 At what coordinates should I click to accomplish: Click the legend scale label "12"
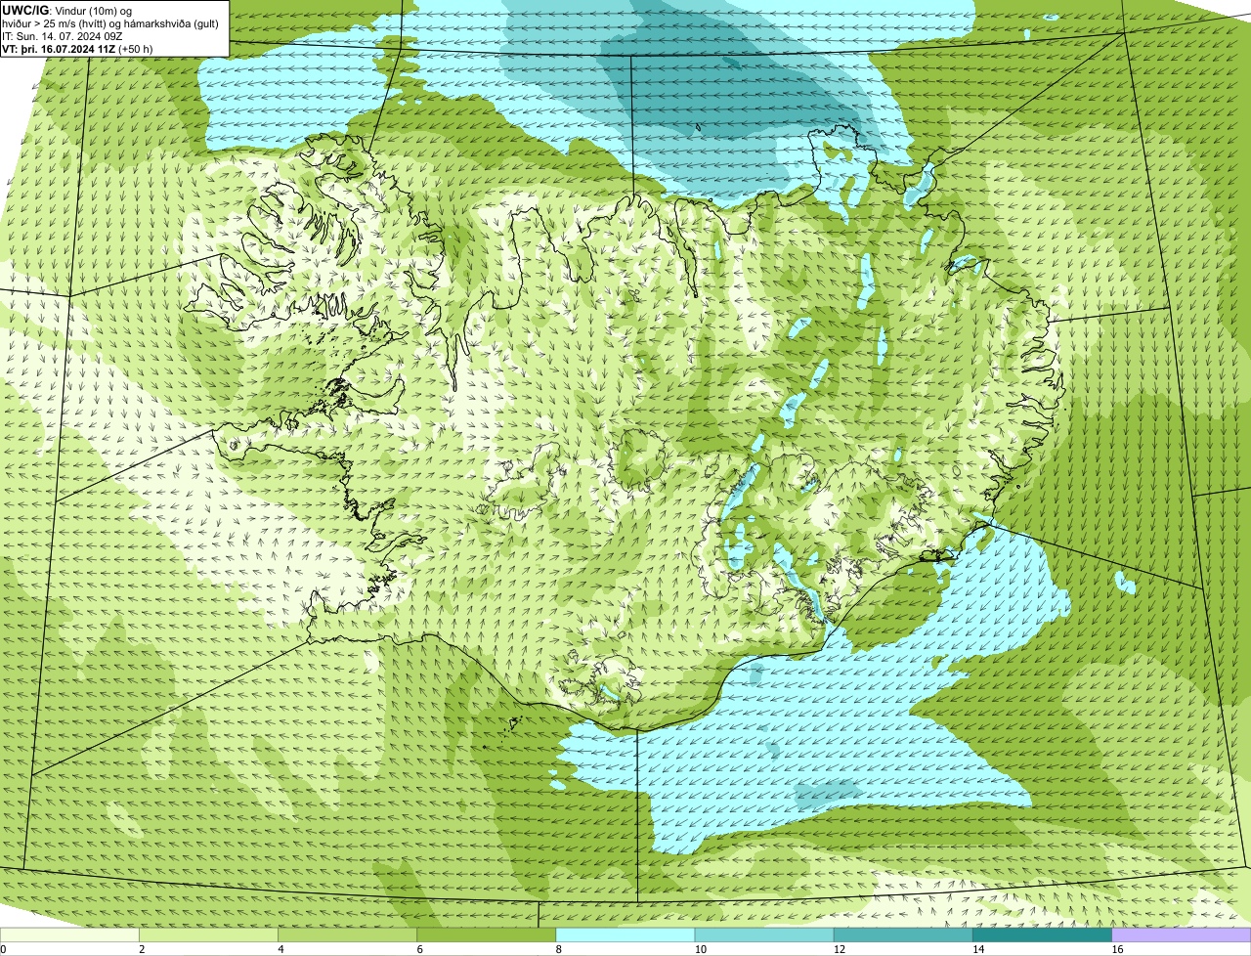point(839,949)
